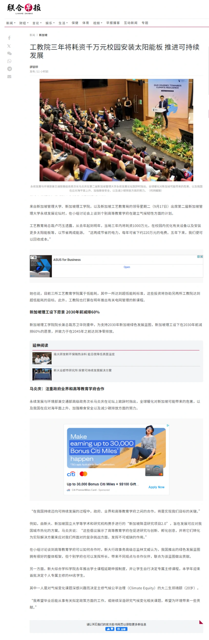Click the Lianhe Zaobao logo
209x640 pixels.
coord(24,9)
